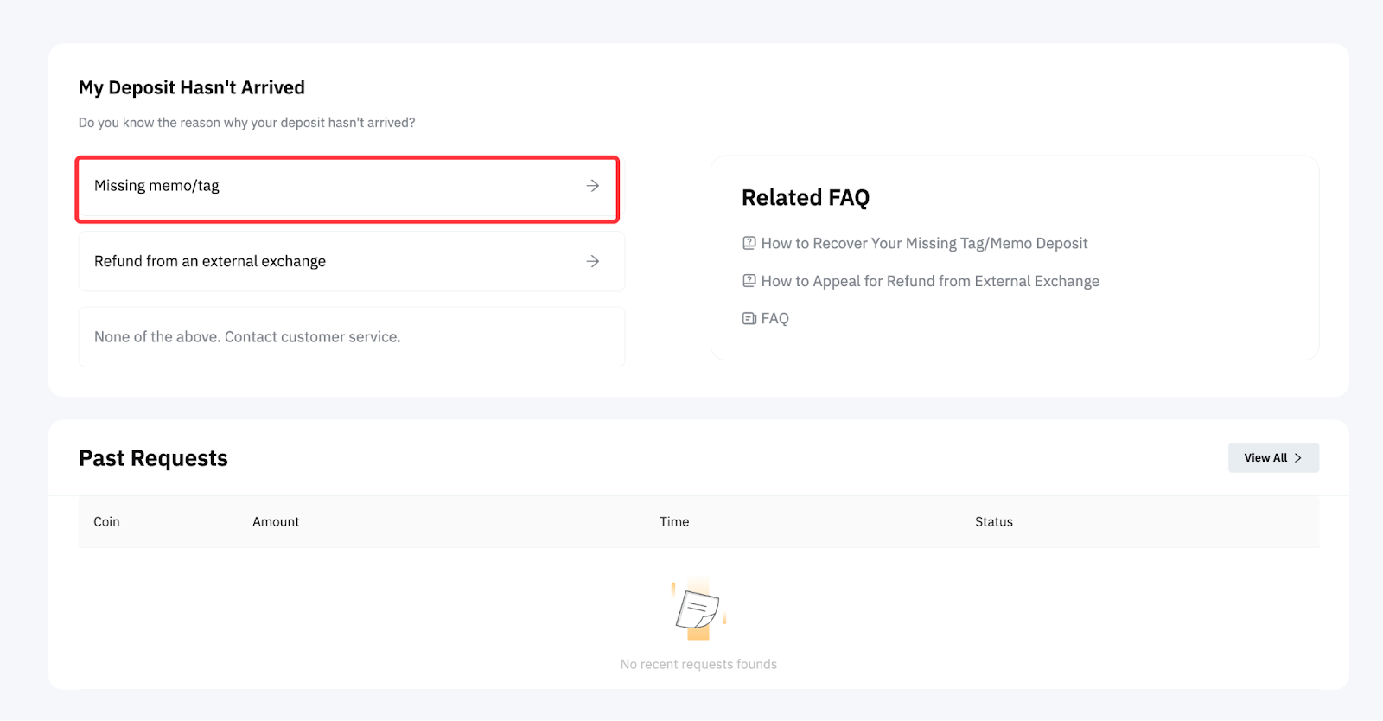Open "How to Recover Your Missing Tag/Memo Deposit"
Image resolution: width=1383 pixels, height=721 pixels.
click(x=924, y=244)
